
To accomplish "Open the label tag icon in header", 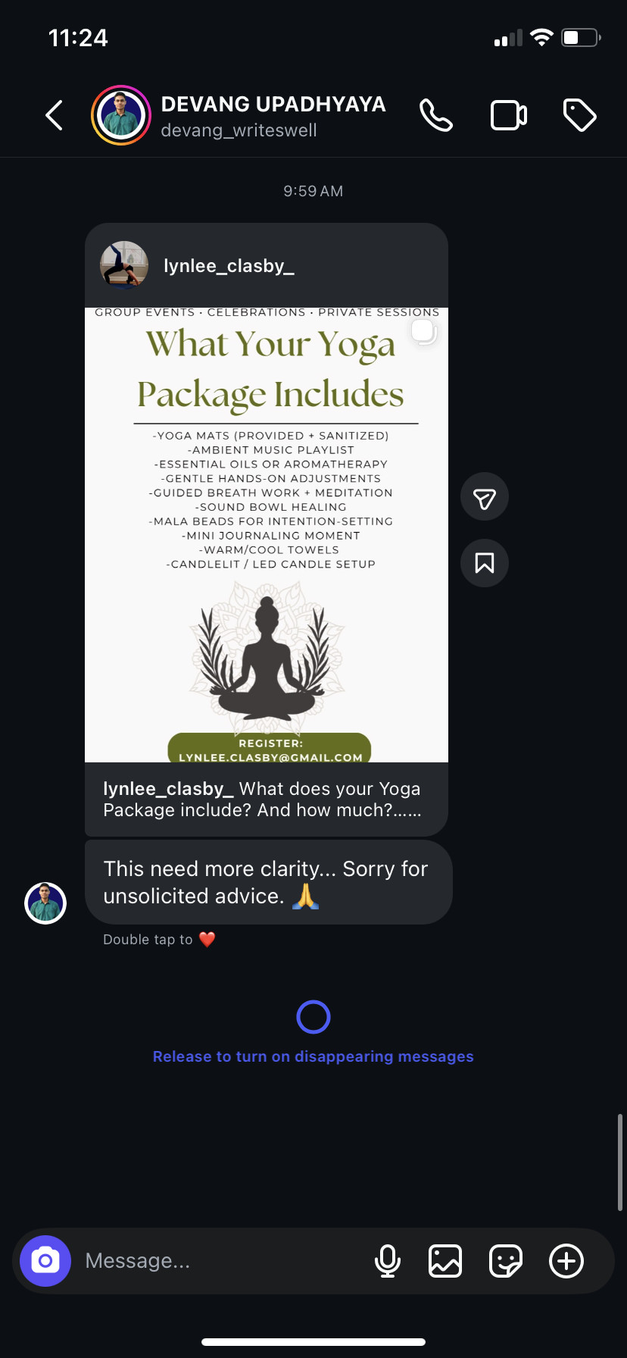I will tap(580, 116).
